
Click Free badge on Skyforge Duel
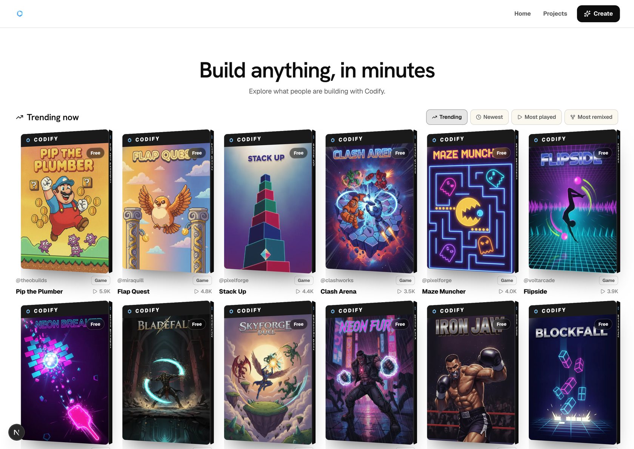tap(299, 324)
